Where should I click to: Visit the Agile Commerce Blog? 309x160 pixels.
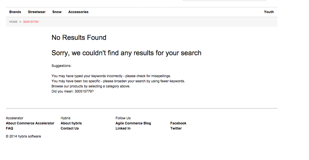tap(133, 123)
